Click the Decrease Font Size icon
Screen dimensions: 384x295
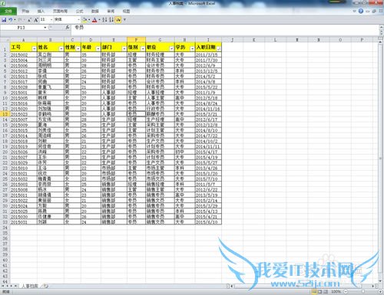point(29,20)
